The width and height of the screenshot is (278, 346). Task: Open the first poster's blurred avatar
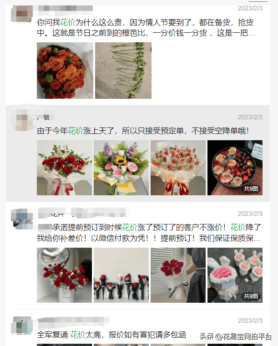click(22, 14)
